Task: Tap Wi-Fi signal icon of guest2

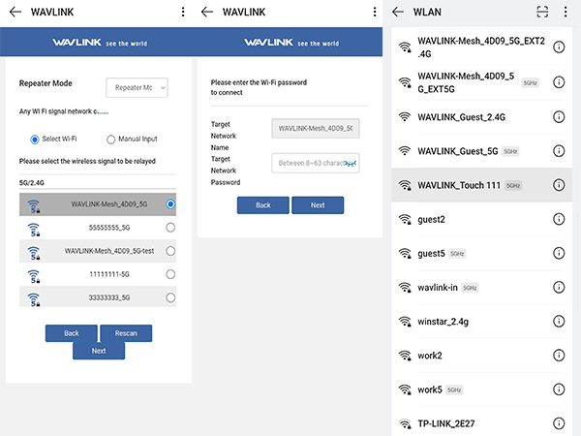Action: (405, 219)
